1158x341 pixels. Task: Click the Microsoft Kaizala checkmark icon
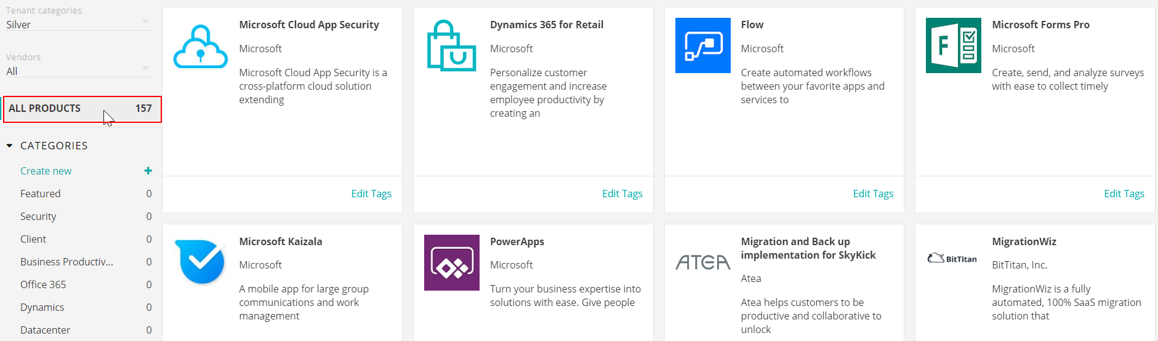tap(201, 262)
